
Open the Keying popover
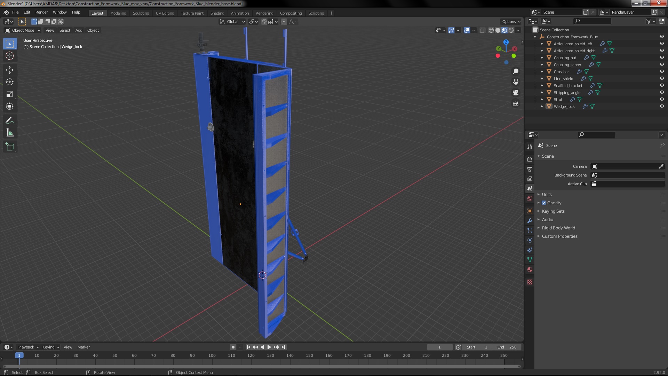pos(51,347)
